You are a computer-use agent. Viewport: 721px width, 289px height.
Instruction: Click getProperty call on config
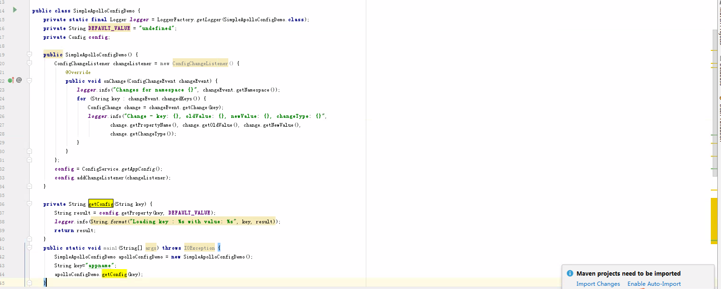pyautogui.click(x=138, y=213)
